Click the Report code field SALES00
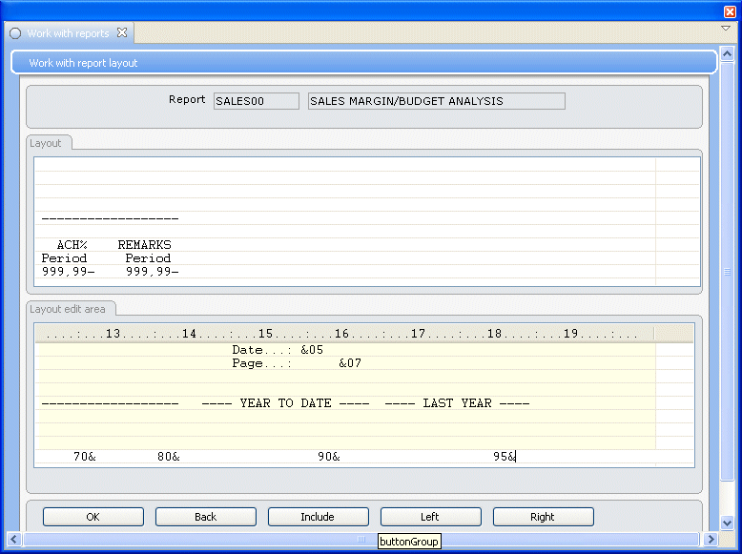This screenshot has width=742, height=554. tap(256, 101)
